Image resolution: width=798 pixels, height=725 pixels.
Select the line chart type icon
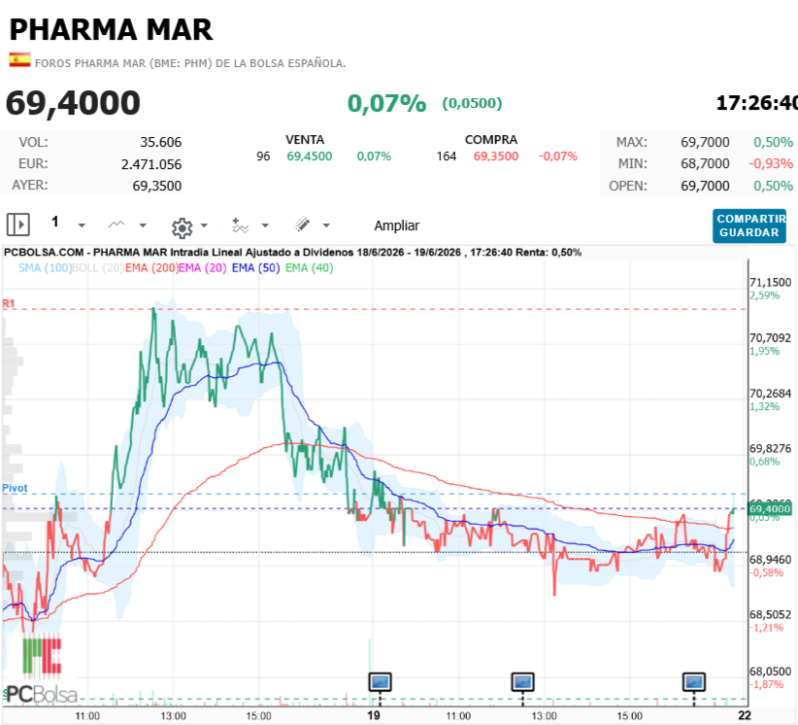[x=116, y=224]
